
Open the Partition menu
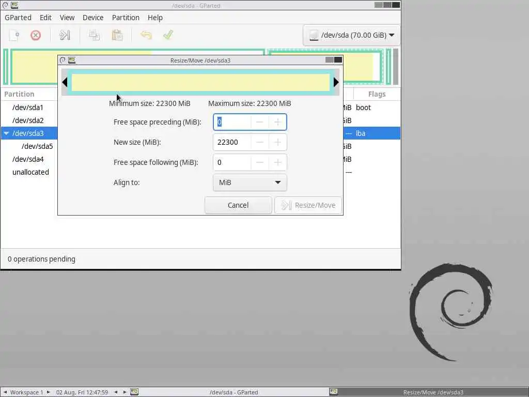126,18
